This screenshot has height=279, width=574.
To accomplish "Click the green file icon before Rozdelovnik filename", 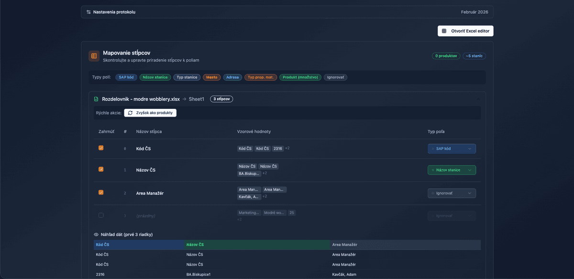I will coord(97,99).
